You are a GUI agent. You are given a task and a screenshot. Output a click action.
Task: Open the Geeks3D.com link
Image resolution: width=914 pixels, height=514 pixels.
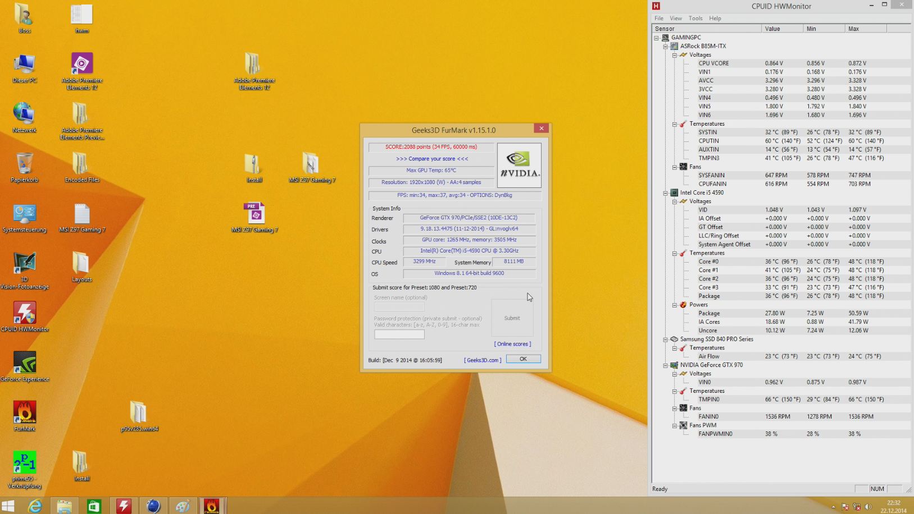(483, 360)
